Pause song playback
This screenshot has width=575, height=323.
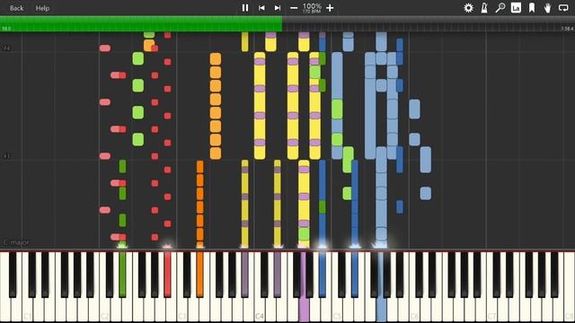[x=245, y=8]
